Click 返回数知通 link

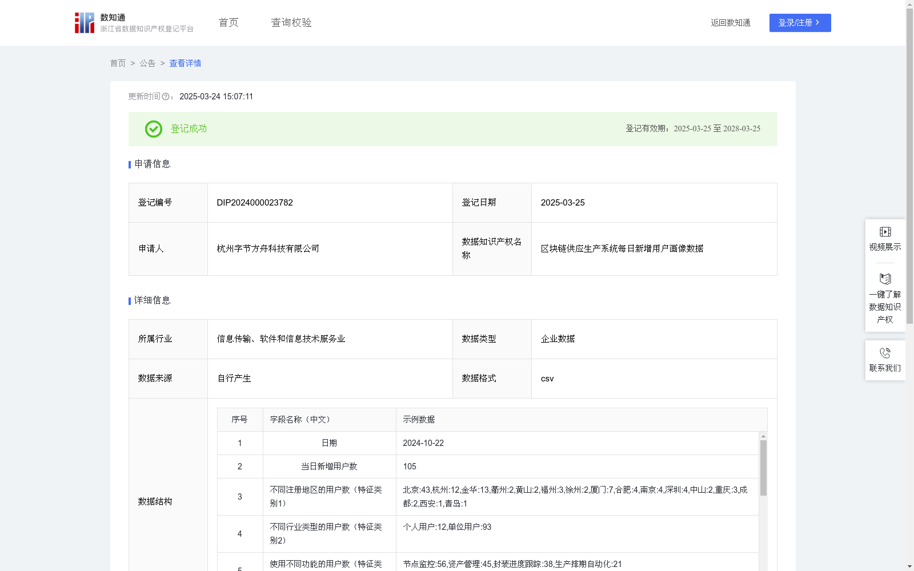coord(731,23)
